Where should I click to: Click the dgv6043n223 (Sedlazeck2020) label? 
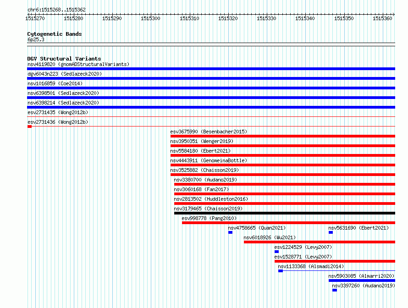(65, 74)
